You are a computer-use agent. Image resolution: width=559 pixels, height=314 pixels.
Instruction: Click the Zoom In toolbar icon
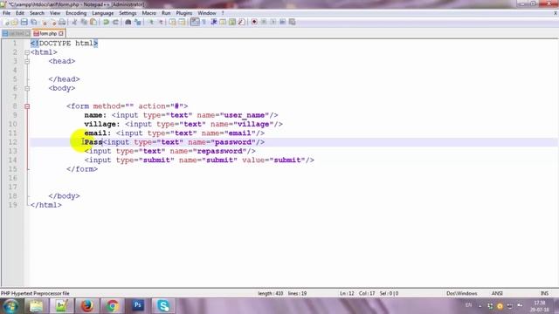(x=151, y=22)
